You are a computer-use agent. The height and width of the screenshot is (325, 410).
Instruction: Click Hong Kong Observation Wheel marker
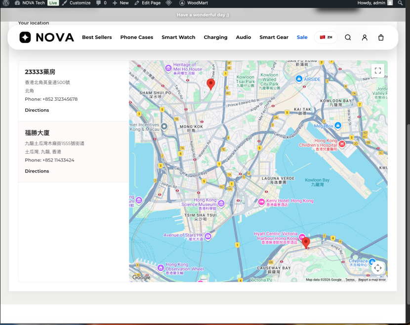tap(161, 268)
